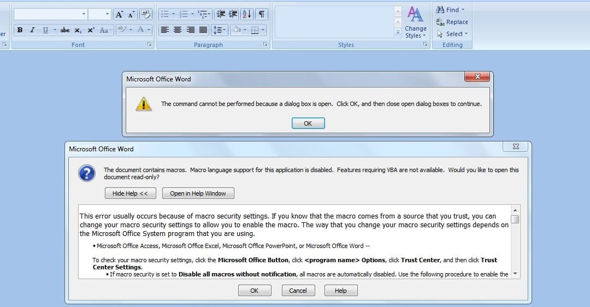This screenshot has width=590, height=307.
Task: Click OK in the dialog-box-open warning
Action: (308, 123)
